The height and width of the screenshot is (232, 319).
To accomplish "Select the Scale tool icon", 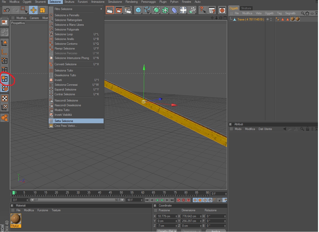I will 42,10.
